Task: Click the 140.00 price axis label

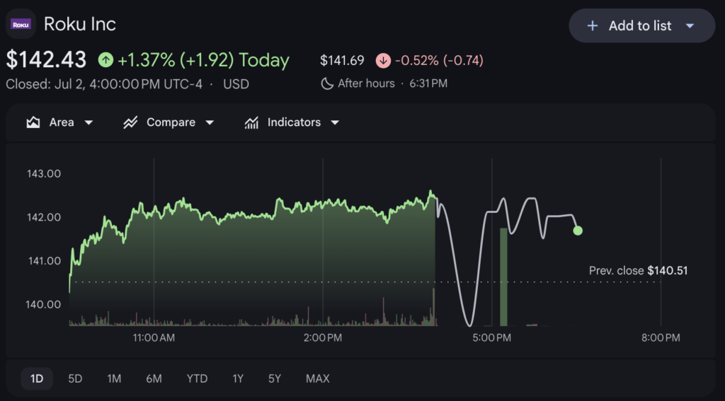Action: 43,304
